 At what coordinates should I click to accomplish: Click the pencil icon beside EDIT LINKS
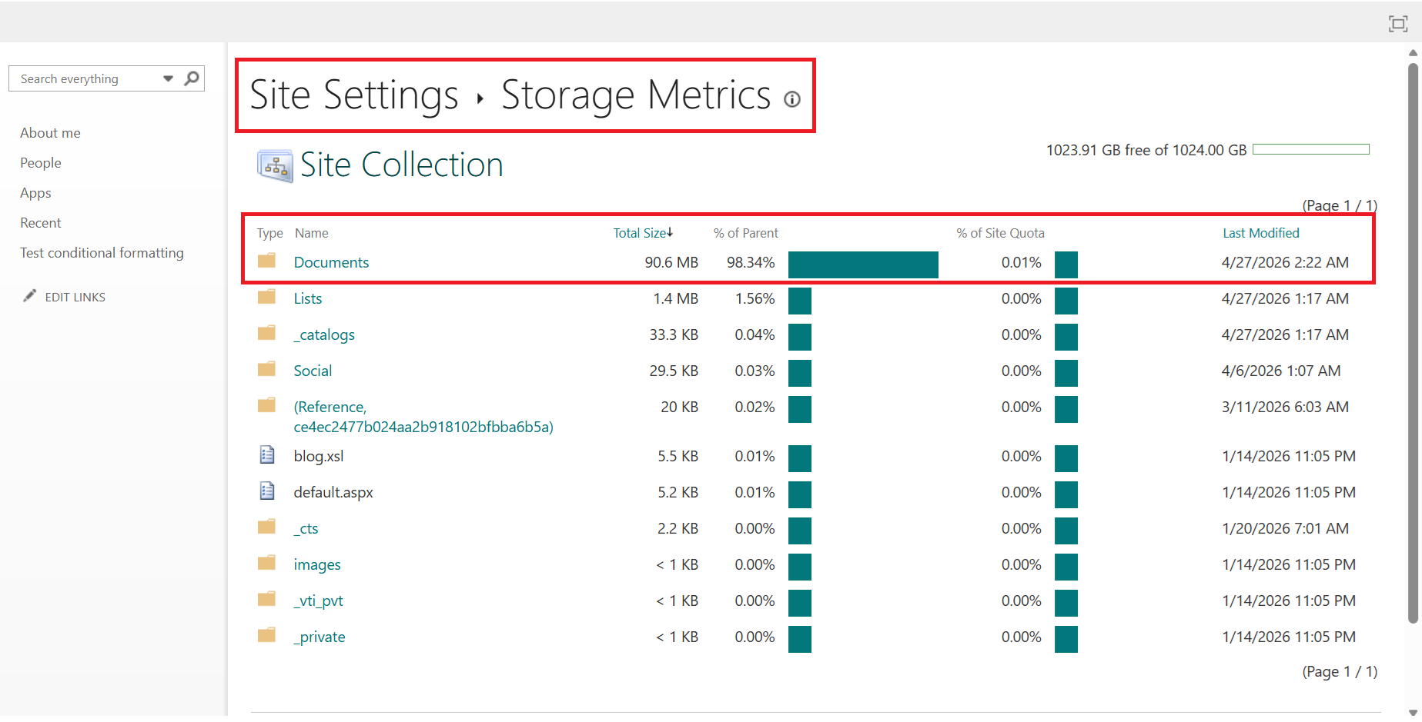pos(29,296)
